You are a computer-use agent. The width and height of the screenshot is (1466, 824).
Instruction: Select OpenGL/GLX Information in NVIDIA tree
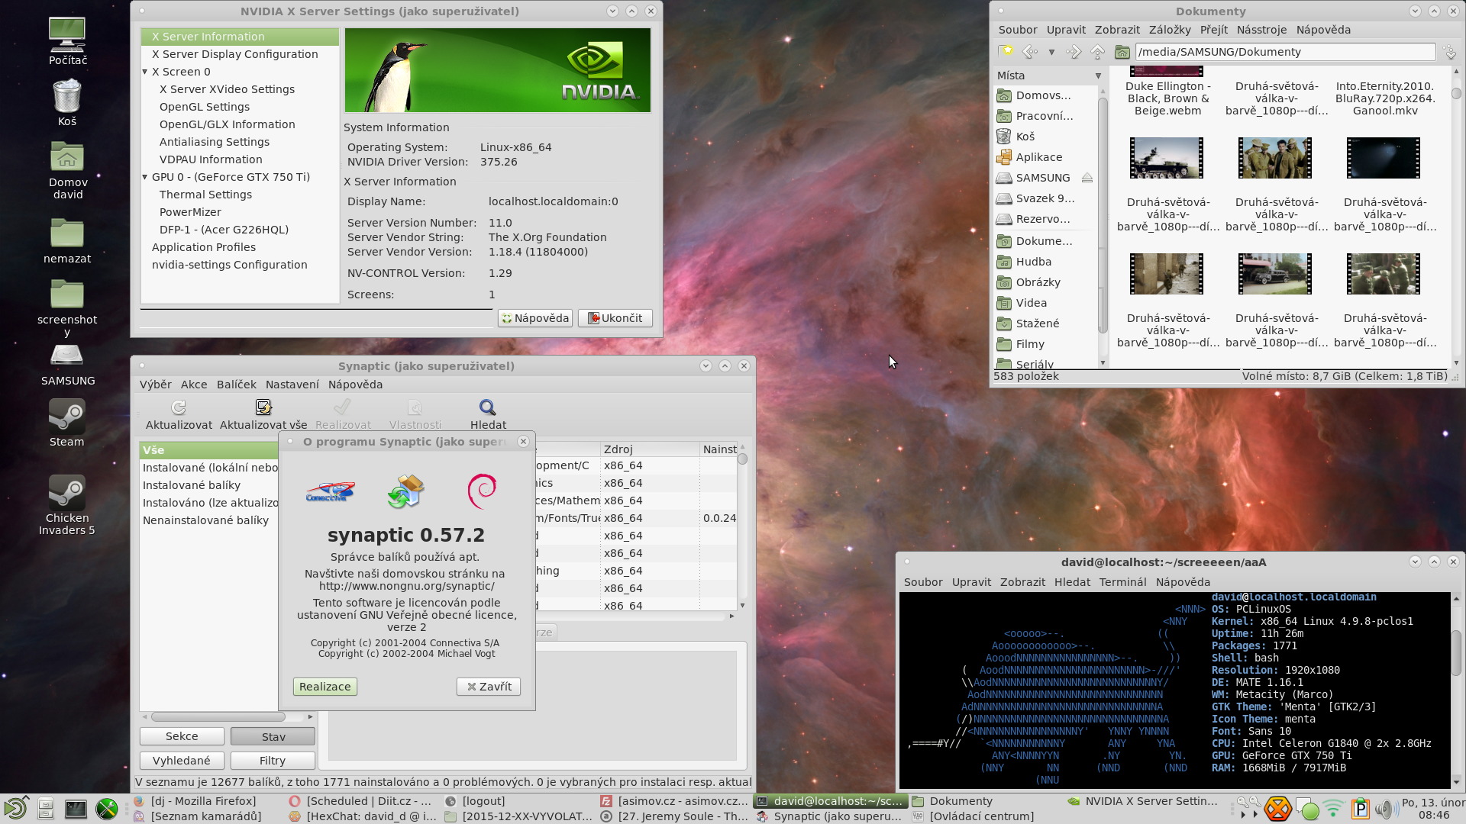pos(227,124)
